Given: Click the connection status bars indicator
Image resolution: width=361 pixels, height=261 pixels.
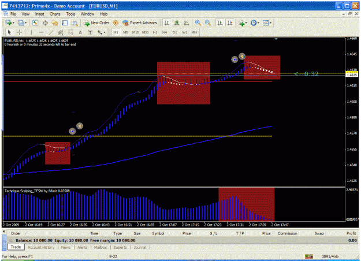Looking at the screenshot, I should tap(309, 256).
